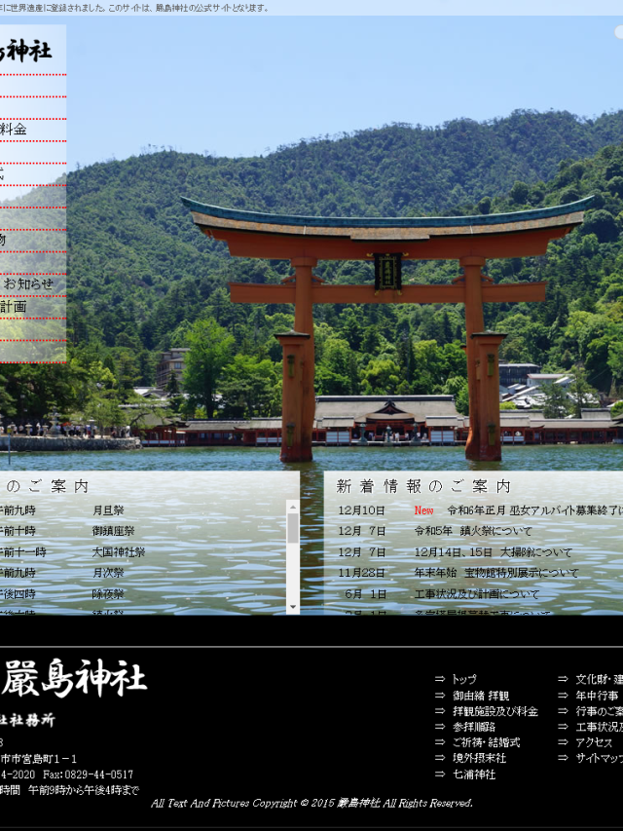Click the scroll down arrow in events list
The height and width of the screenshot is (831, 623).
[x=293, y=606]
